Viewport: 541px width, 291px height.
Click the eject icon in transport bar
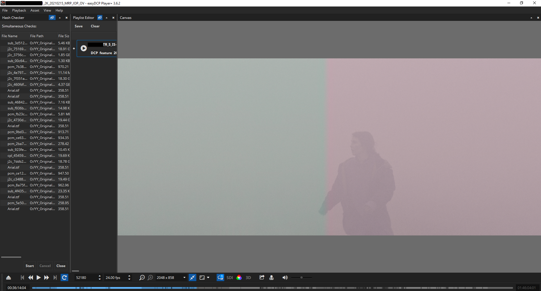[8, 278]
